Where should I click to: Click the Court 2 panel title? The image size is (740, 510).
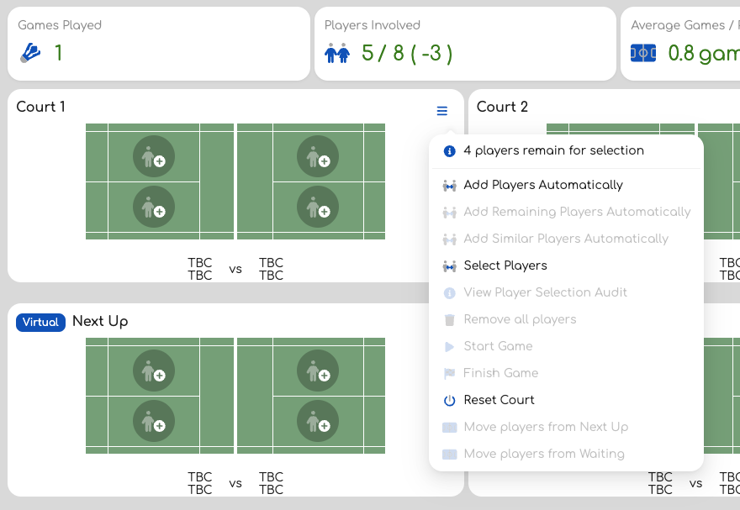(x=502, y=107)
